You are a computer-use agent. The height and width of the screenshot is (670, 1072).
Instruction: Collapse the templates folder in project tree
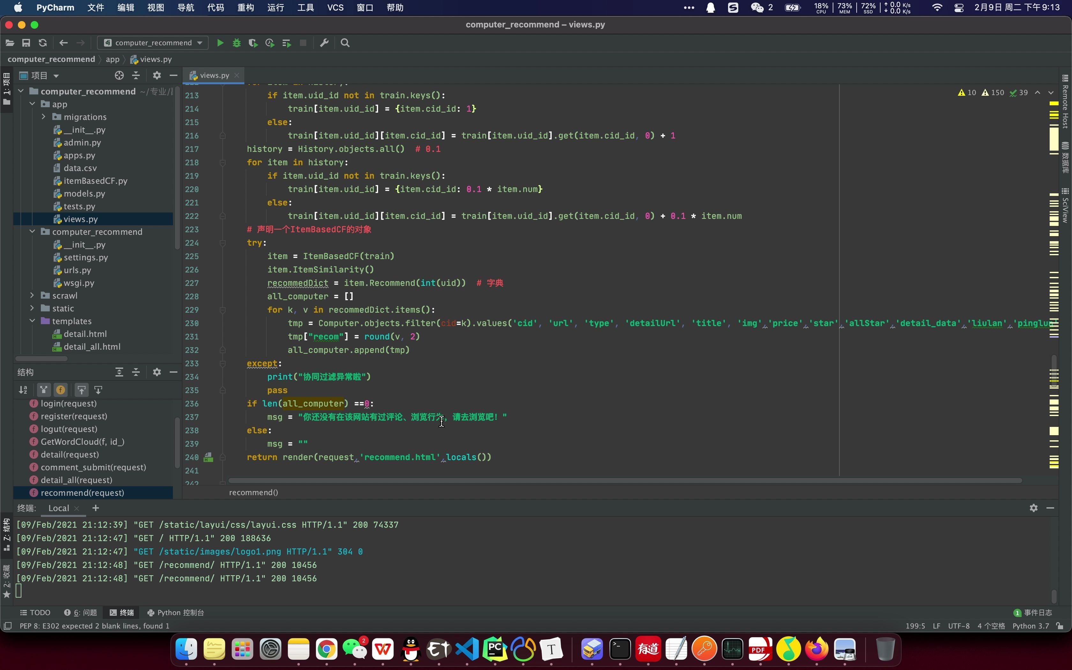point(32,321)
